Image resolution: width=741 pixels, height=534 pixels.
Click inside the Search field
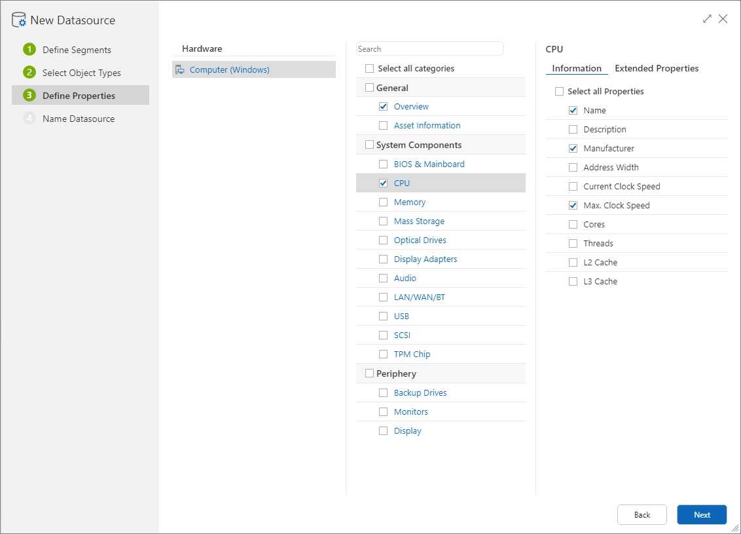[x=429, y=48]
